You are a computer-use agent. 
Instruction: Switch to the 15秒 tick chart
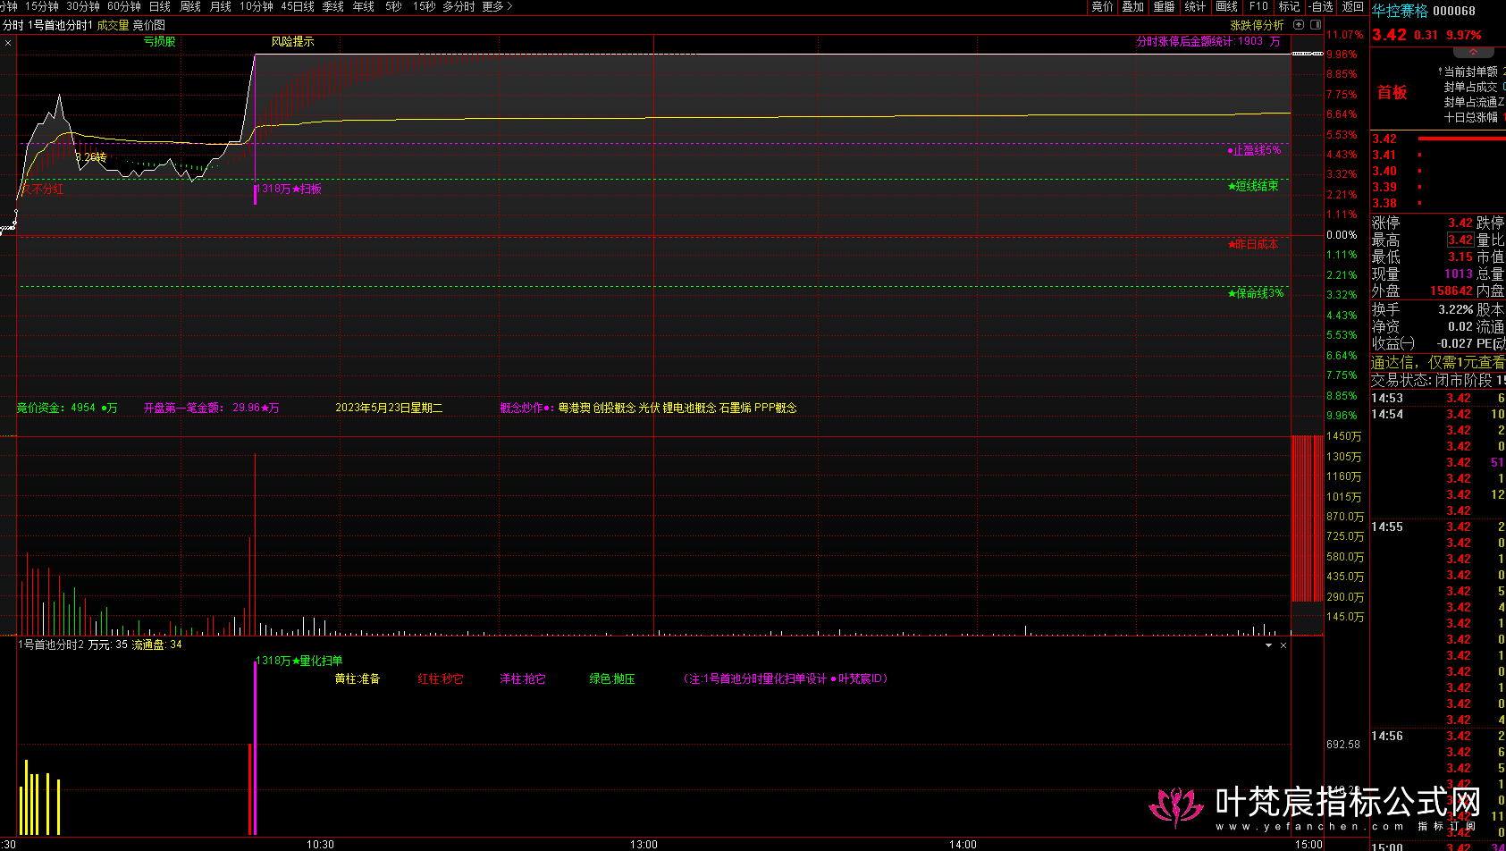click(425, 6)
